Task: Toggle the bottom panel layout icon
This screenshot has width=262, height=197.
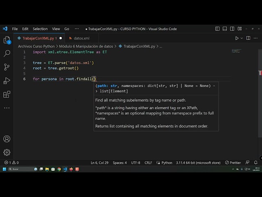Action: (225, 29)
